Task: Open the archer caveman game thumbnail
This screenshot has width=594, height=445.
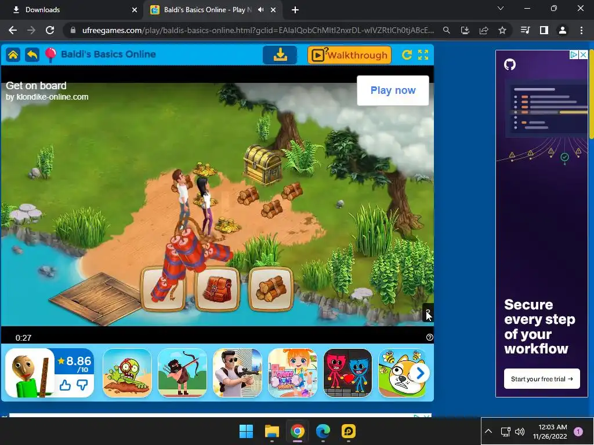Action: coord(182,373)
